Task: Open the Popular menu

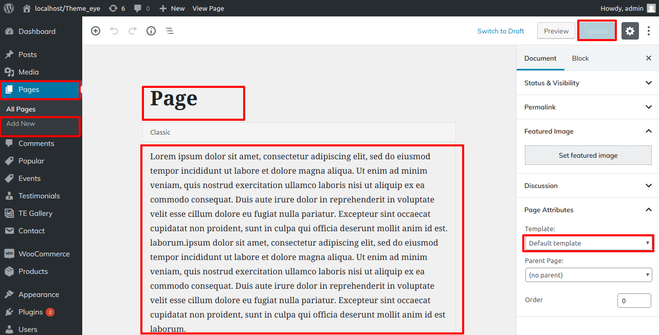Action: pyautogui.click(x=41, y=161)
